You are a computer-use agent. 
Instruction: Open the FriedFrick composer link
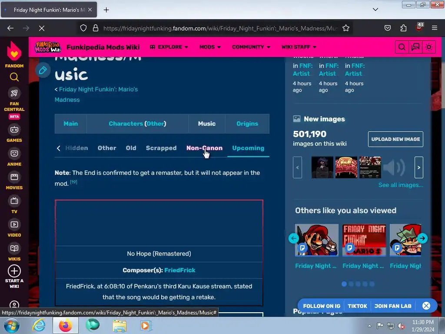tap(179, 270)
